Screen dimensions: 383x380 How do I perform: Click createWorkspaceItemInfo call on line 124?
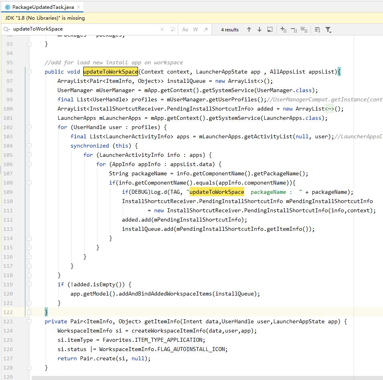(x=169, y=331)
